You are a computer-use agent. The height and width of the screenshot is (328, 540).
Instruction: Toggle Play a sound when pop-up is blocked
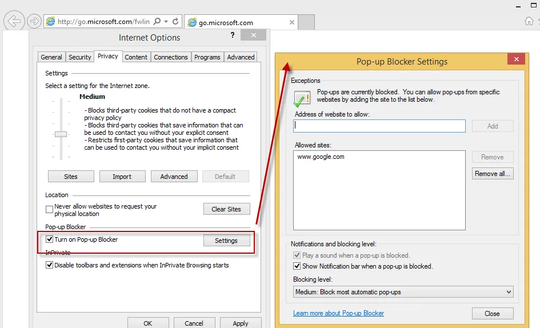[x=297, y=255]
